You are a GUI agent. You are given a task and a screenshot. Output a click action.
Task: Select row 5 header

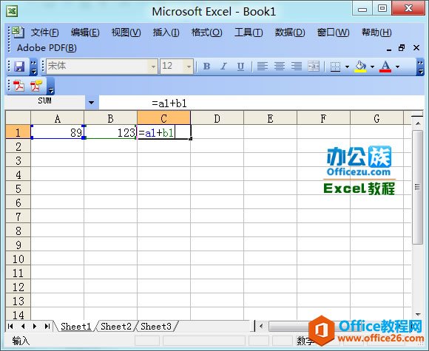pos(18,188)
